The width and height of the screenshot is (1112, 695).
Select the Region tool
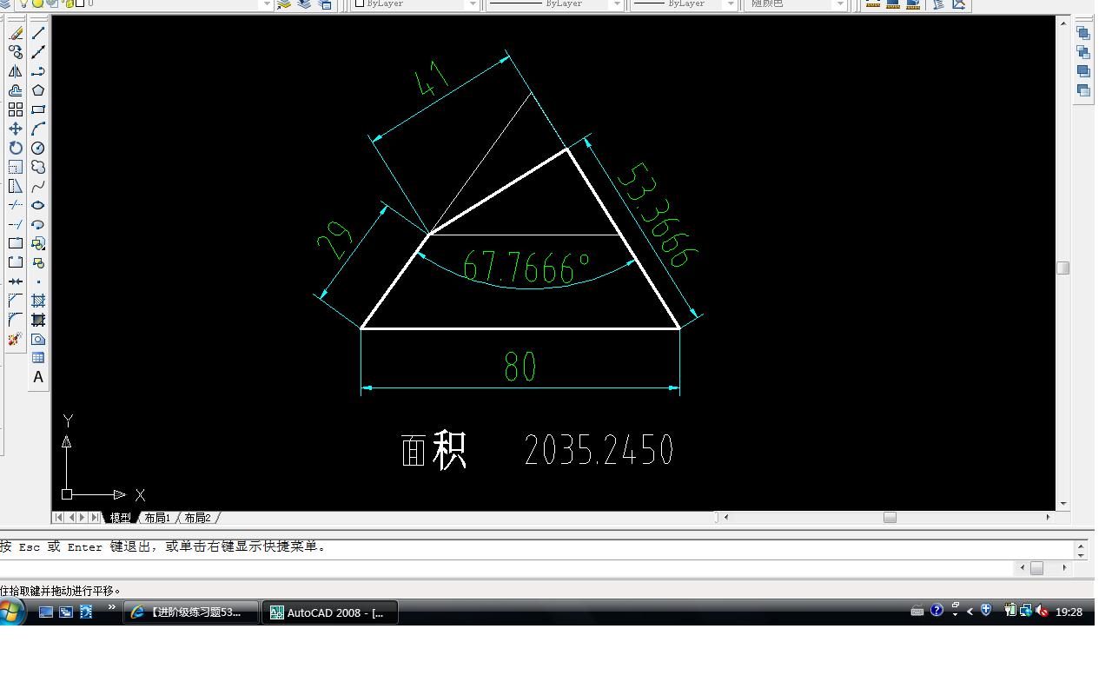pyautogui.click(x=38, y=339)
